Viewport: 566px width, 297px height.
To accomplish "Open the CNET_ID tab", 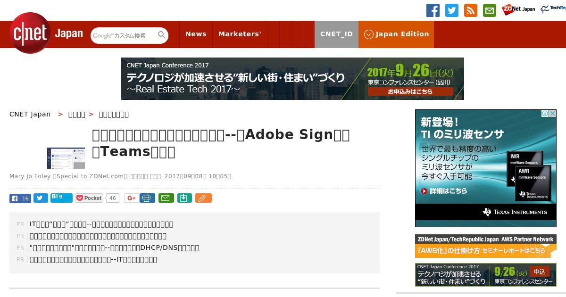I will (336, 34).
